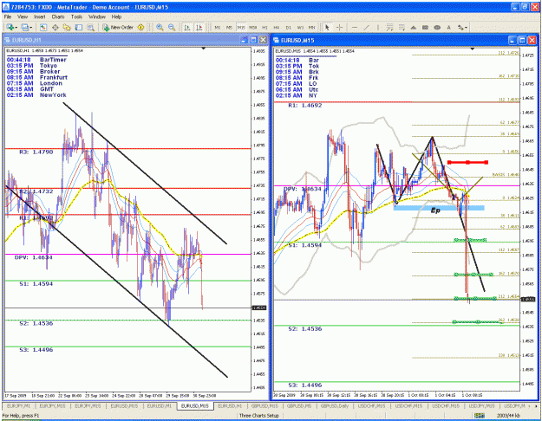The height and width of the screenshot is (421, 542).
Task: Switch to EURUSD,M1 chart tab
Action: (160, 406)
